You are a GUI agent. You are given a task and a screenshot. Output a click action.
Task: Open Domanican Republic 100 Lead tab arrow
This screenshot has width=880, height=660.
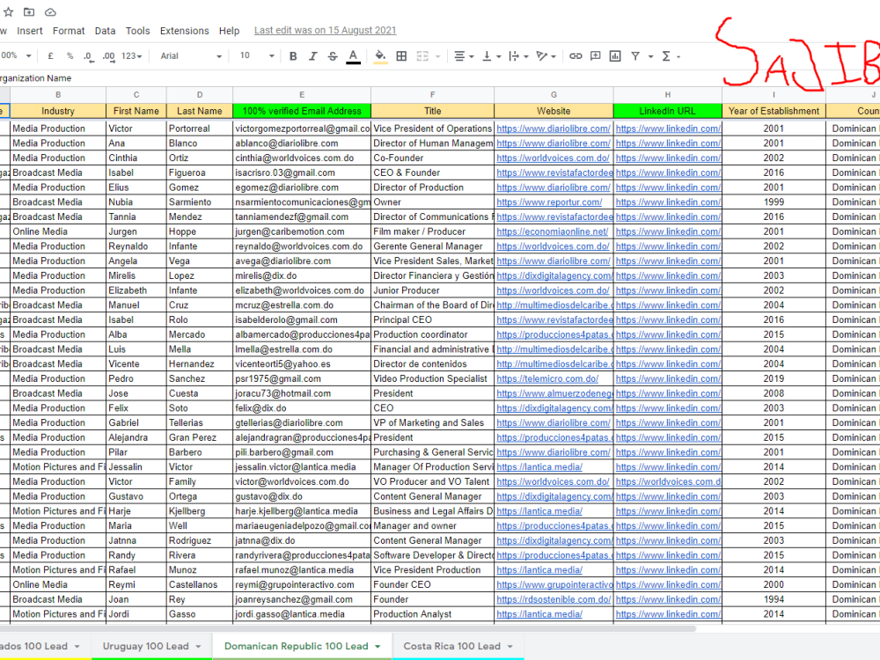[x=378, y=647]
